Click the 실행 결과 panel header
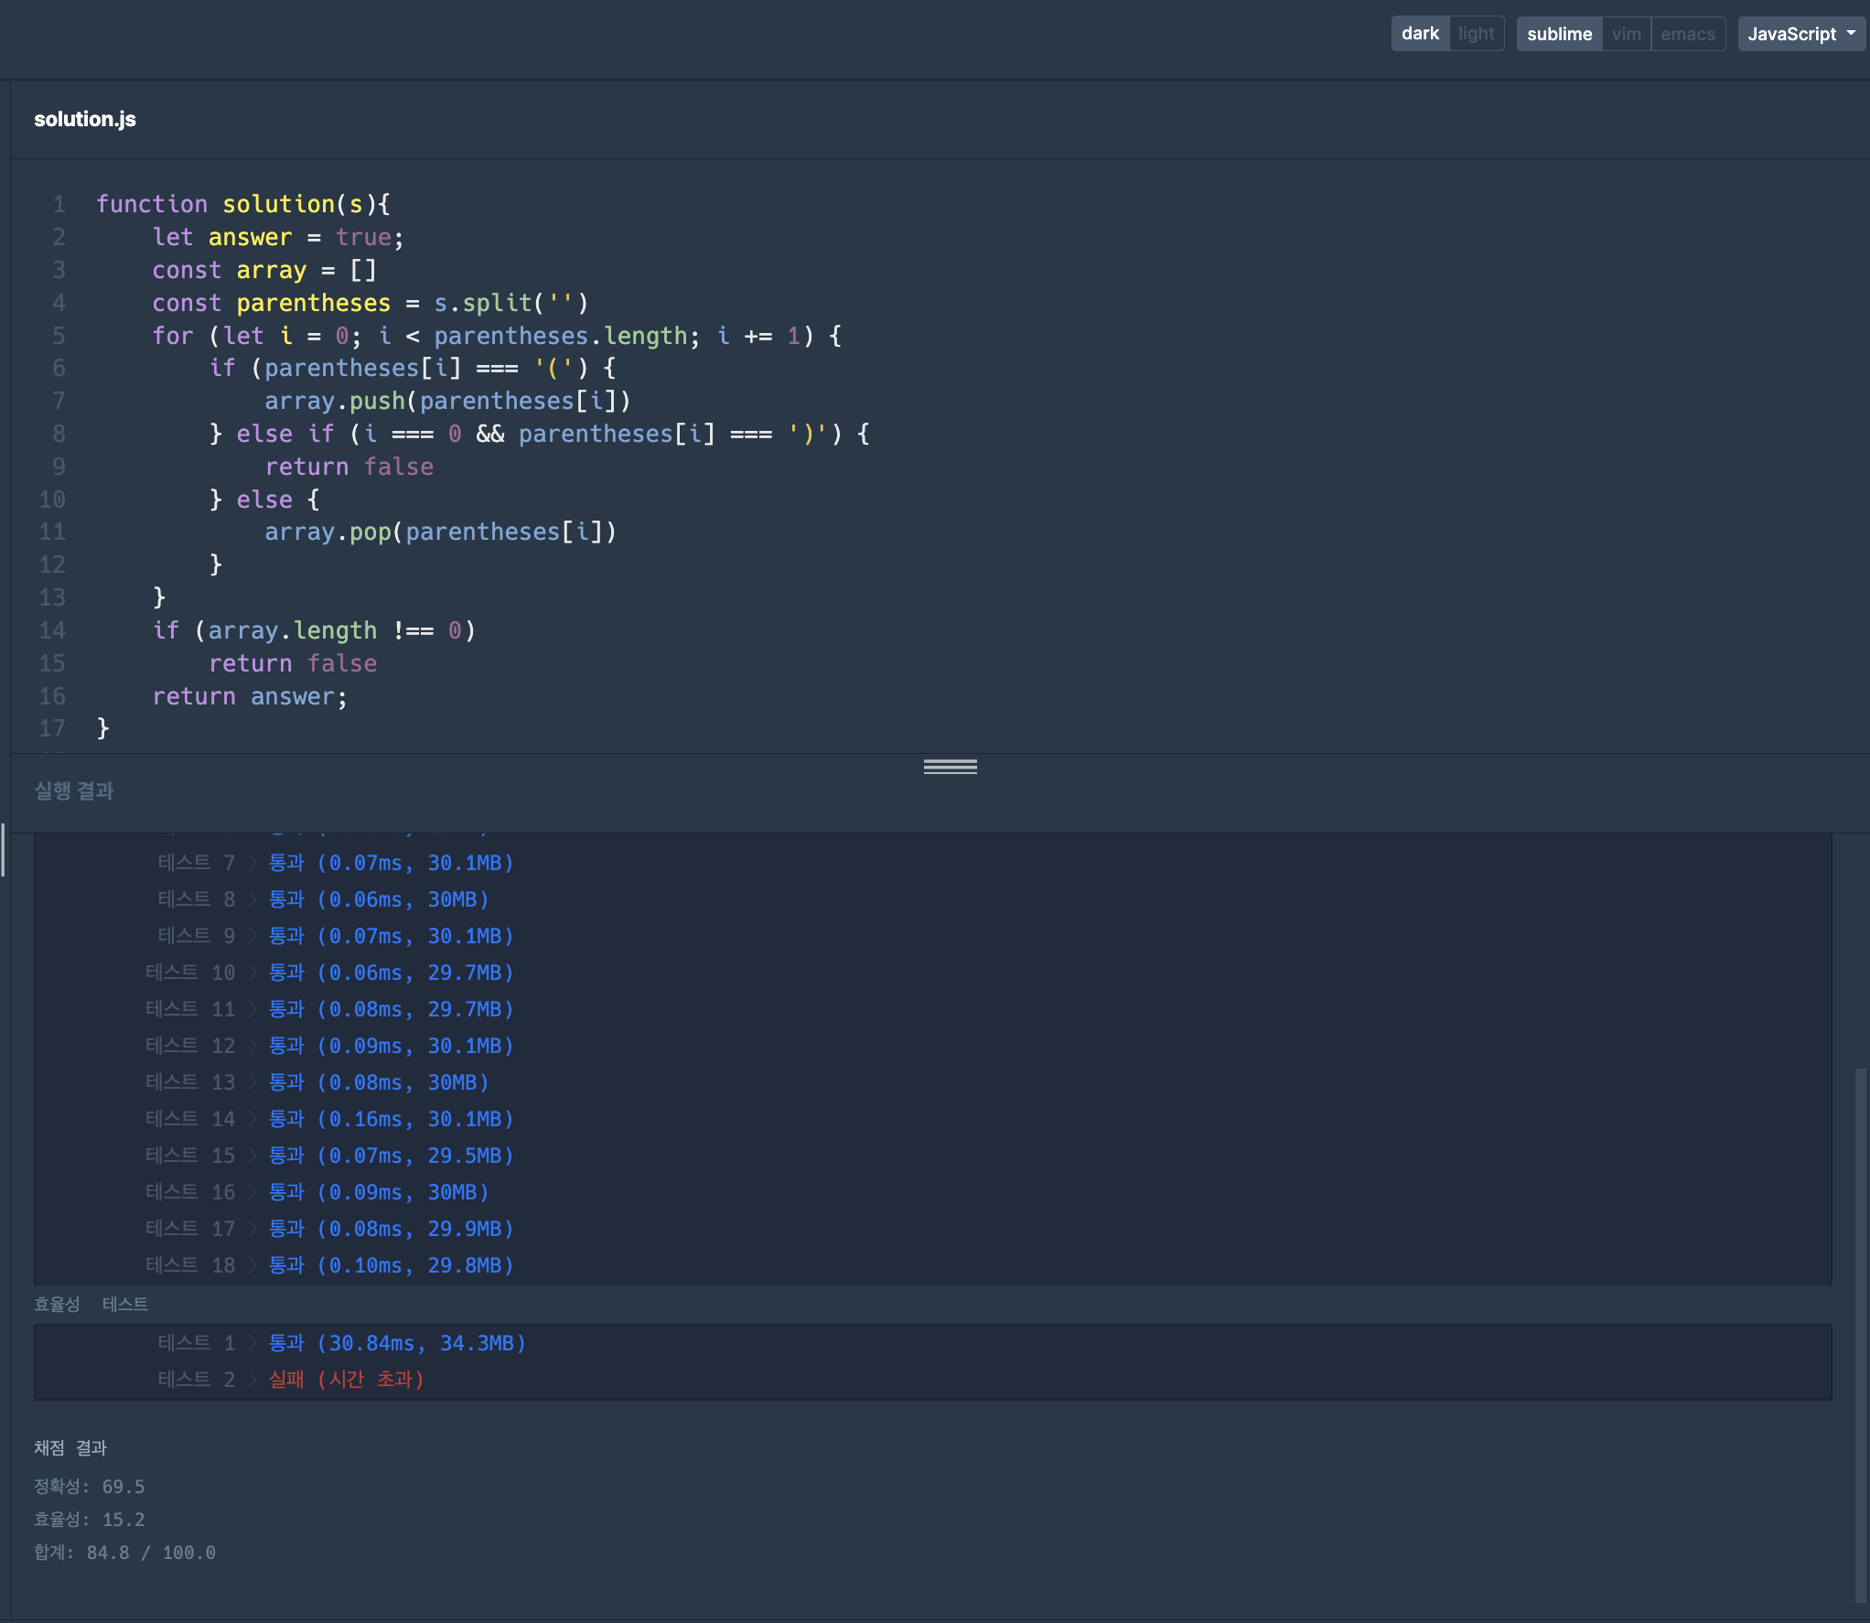This screenshot has height=1623, width=1870. [74, 790]
